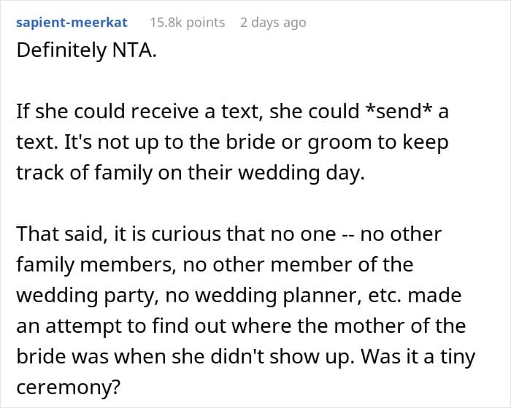Image resolution: width=511 pixels, height=408 pixels.
Task: Click the 15.8k points score
Action: (x=188, y=23)
